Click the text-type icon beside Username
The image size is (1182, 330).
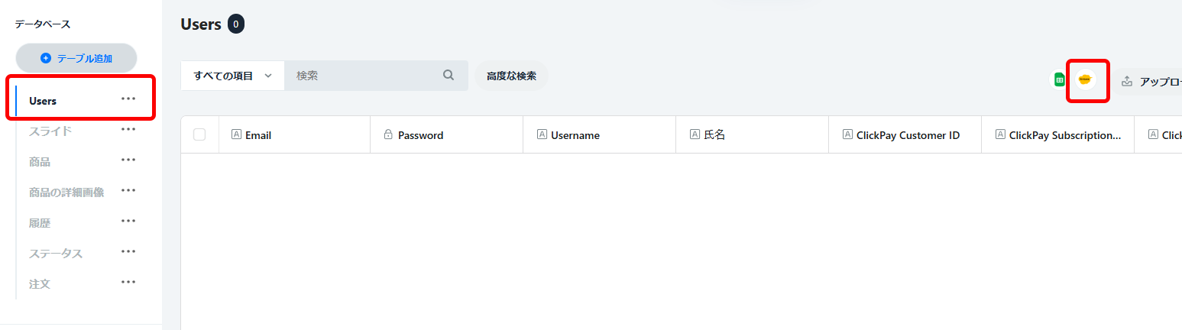tap(542, 134)
